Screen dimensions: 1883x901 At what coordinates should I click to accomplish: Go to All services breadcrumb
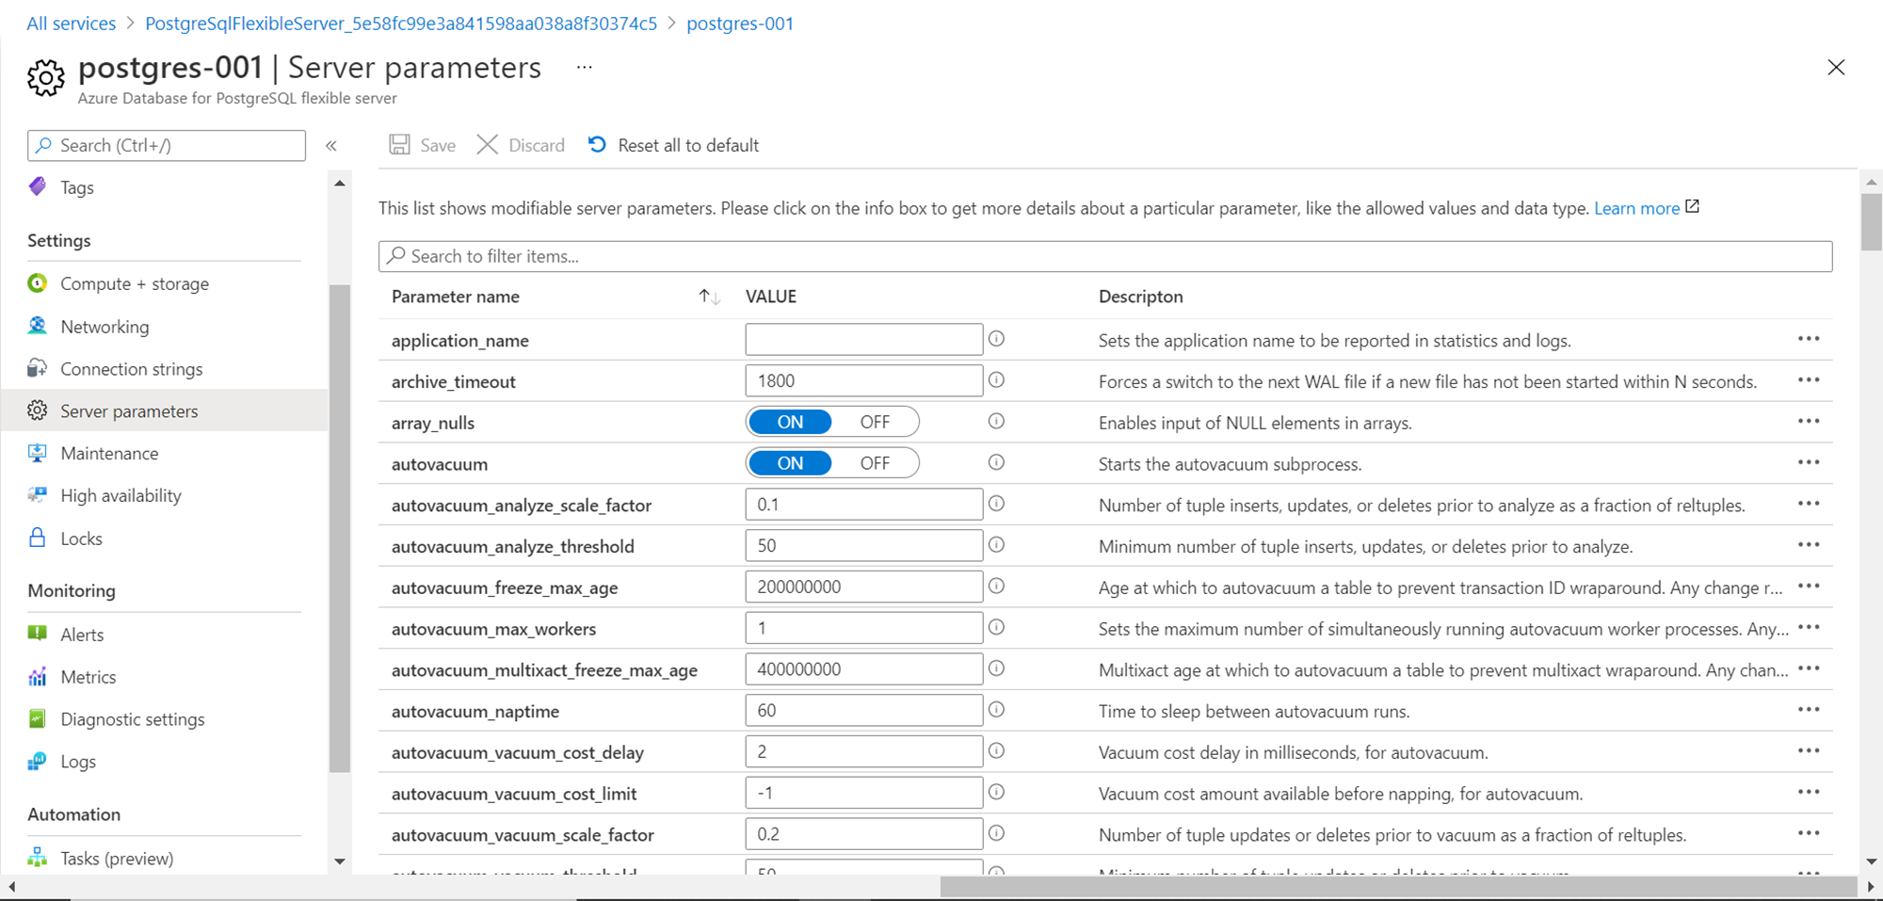pyautogui.click(x=72, y=24)
